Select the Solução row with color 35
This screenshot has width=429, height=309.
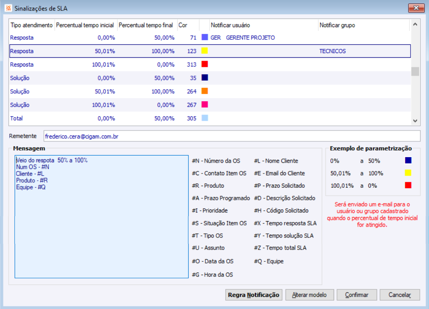tap(210, 78)
